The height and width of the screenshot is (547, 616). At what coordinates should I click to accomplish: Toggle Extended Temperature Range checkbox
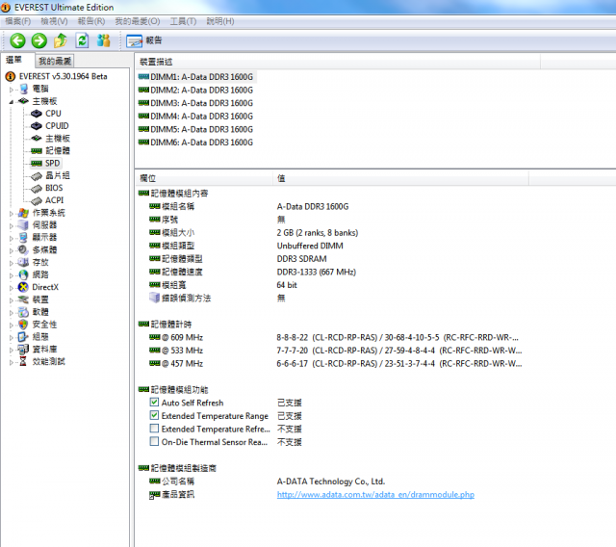pyautogui.click(x=154, y=415)
